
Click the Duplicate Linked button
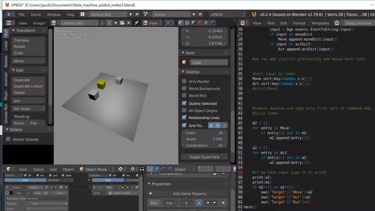tap(28, 86)
